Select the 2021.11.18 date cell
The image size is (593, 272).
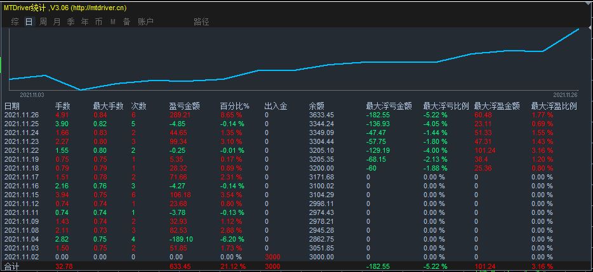(x=22, y=168)
